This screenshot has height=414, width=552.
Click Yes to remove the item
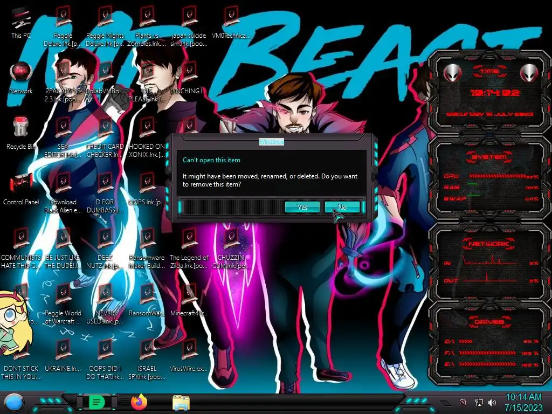(x=302, y=207)
